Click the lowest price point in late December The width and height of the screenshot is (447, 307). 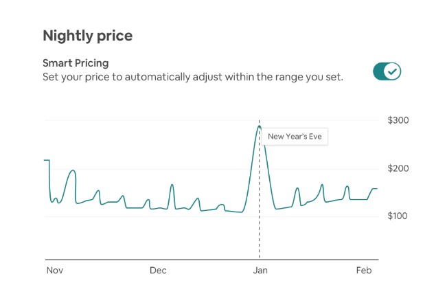point(242,212)
